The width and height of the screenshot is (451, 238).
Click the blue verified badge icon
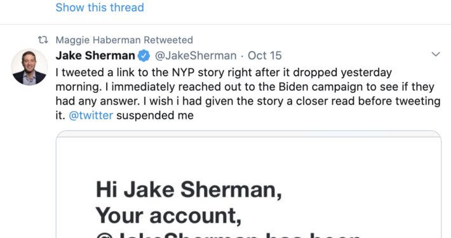(x=144, y=56)
